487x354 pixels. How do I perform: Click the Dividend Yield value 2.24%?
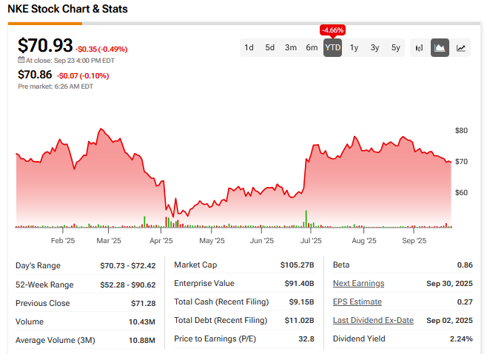461,339
